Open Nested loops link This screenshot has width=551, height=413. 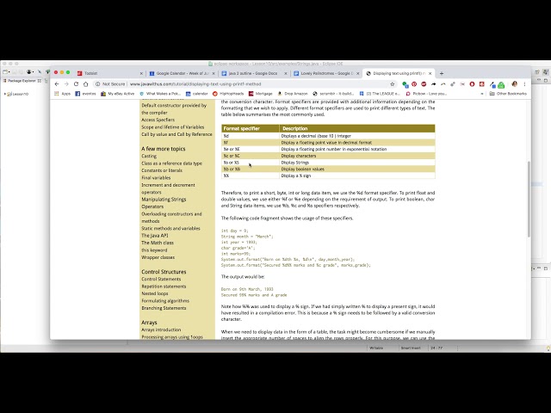(x=155, y=293)
